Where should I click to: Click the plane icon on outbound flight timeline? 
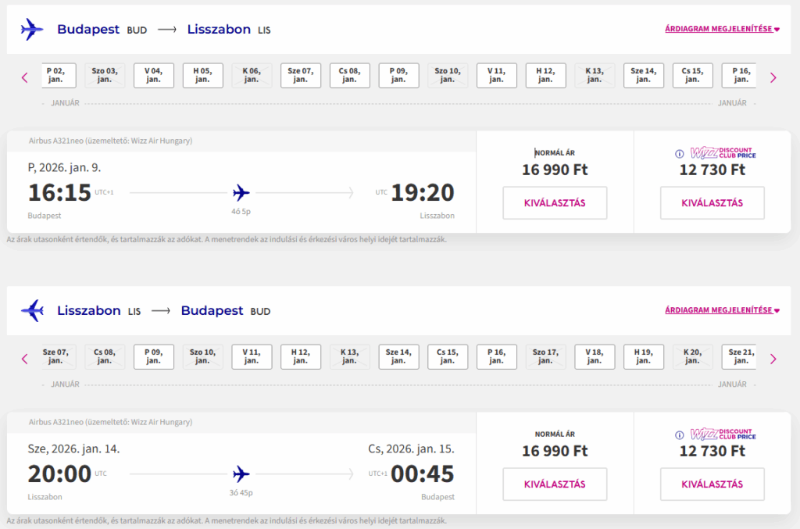pos(241,192)
